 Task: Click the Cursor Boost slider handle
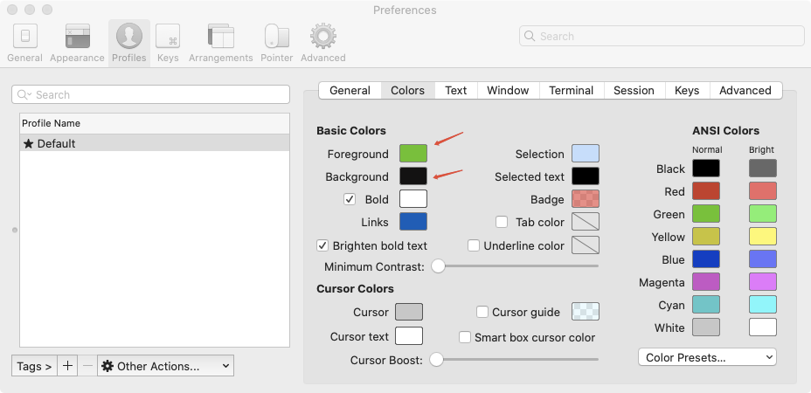437,360
